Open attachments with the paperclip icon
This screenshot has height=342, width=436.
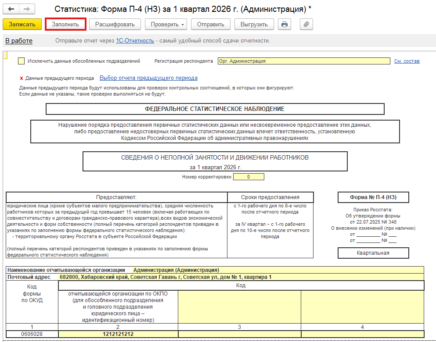(x=306, y=24)
